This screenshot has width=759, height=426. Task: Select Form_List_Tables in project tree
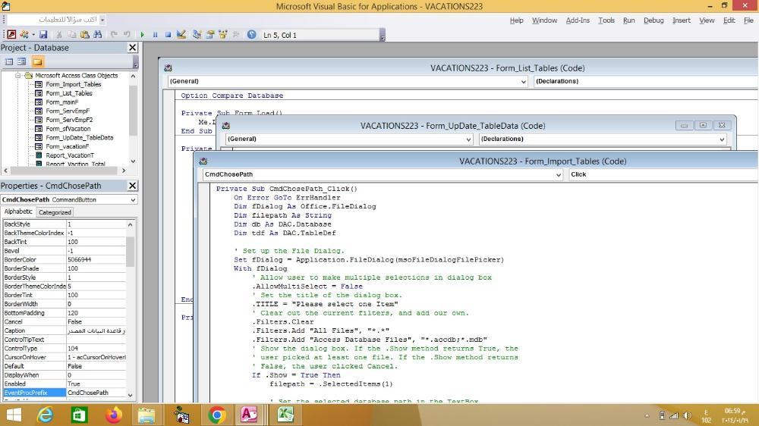69,92
